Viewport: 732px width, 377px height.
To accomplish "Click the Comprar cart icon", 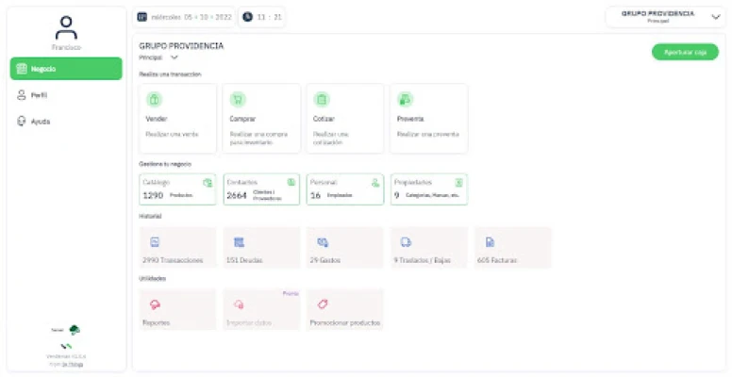I will pyautogui.click(x=238, y=99).
